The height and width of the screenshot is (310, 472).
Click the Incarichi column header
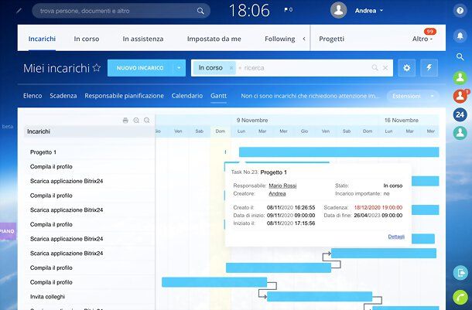click(x=89, y=131)
